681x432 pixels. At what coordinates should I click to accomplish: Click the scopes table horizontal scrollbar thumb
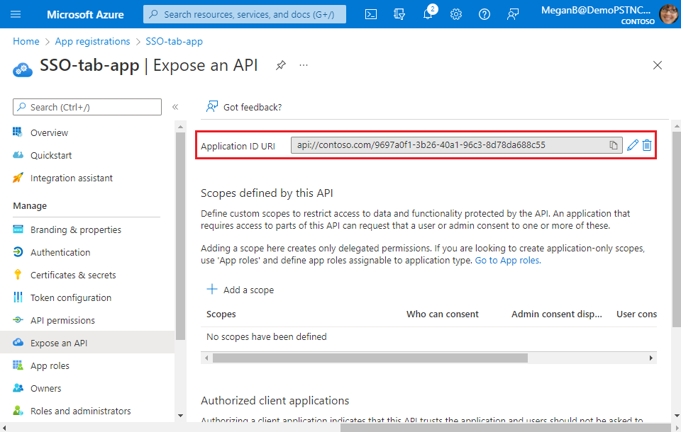point(370,358)
